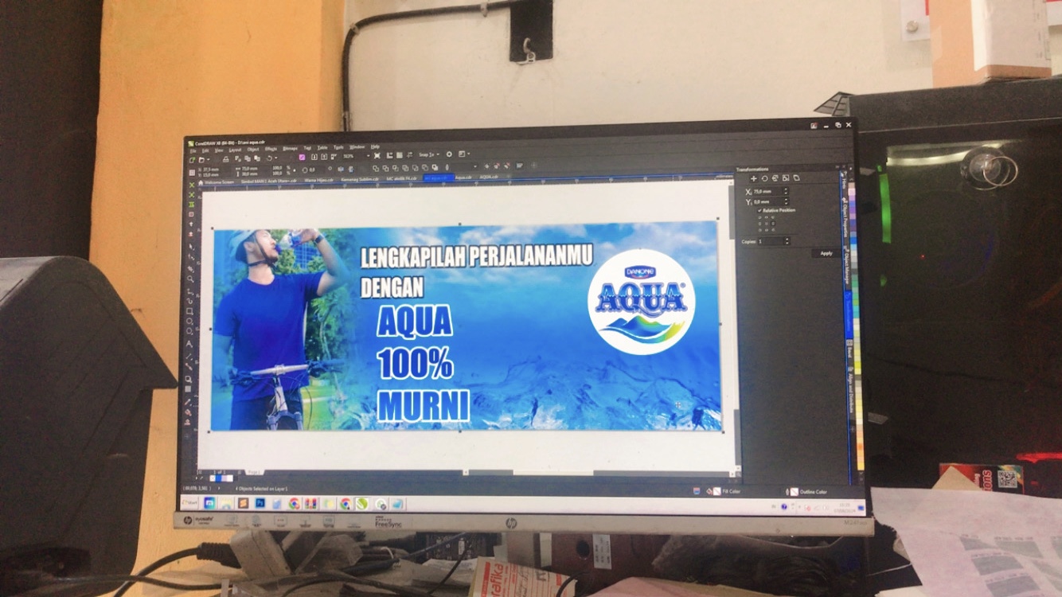
Task: Click the Print icon in toolbar
Action: tap(226, 158)
